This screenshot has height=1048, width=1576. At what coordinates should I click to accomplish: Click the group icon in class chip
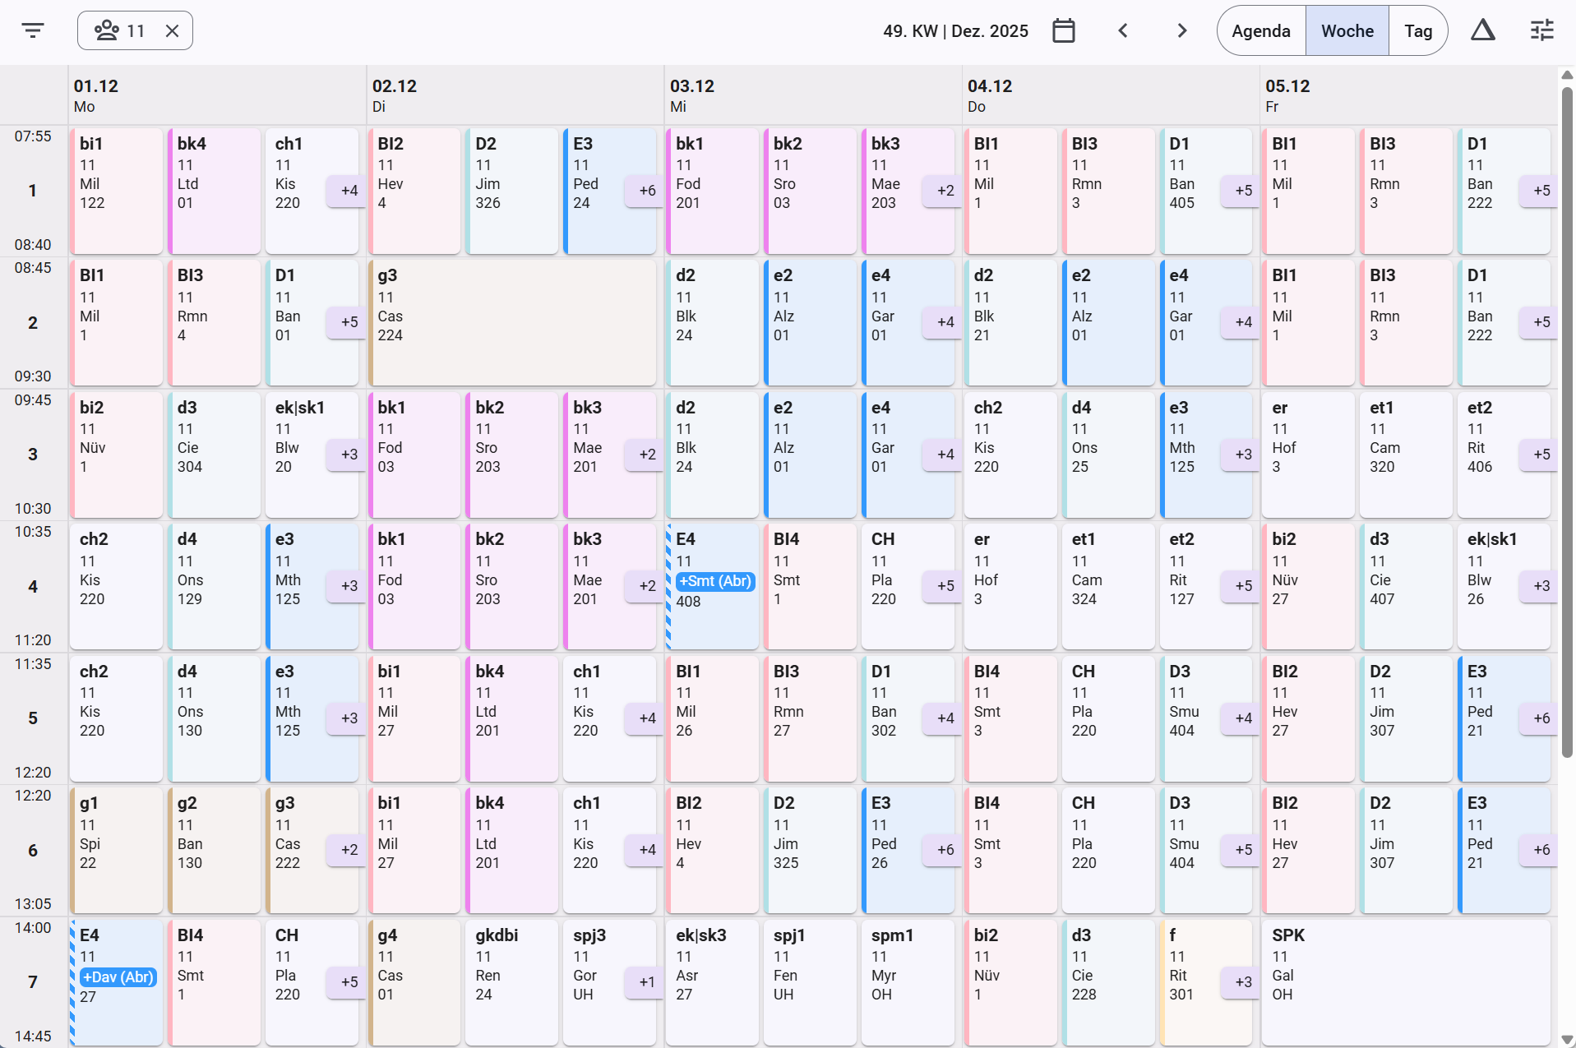[x=107, y=31]
